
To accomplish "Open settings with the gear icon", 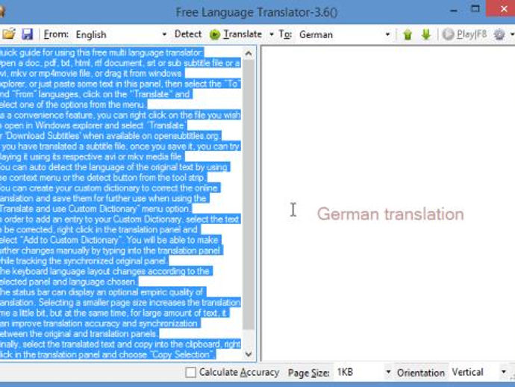I will pos(499,34).
